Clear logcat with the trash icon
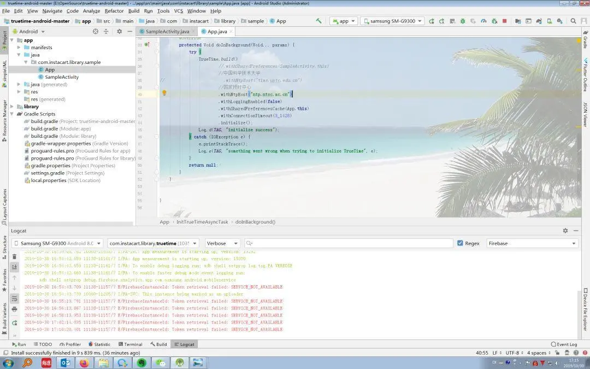This screenshot has width=590, height=369. pos(15,256)
